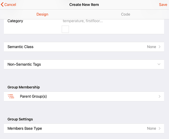This screenshot has width=169, height=139.
Task: Open the Parent Group(s) entry
Action: (33, 96)
